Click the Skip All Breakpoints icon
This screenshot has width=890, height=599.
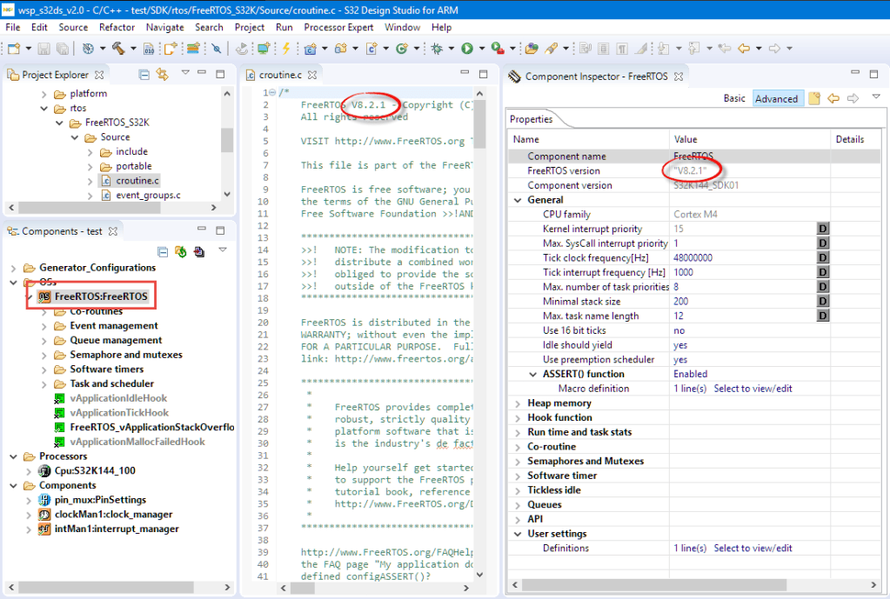point(217,49)
